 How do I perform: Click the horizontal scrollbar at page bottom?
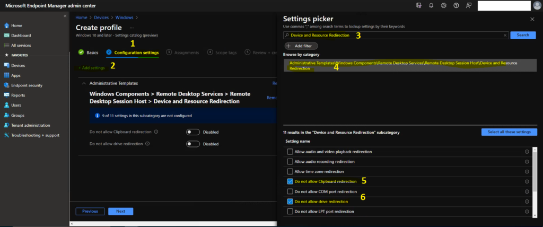[173, 223]
